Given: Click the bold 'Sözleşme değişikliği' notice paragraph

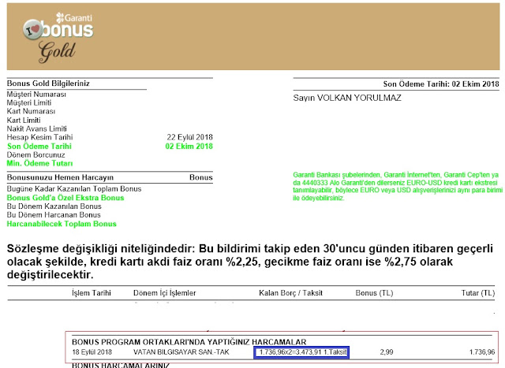Looking at the screenshot, I should coord(250,262).
